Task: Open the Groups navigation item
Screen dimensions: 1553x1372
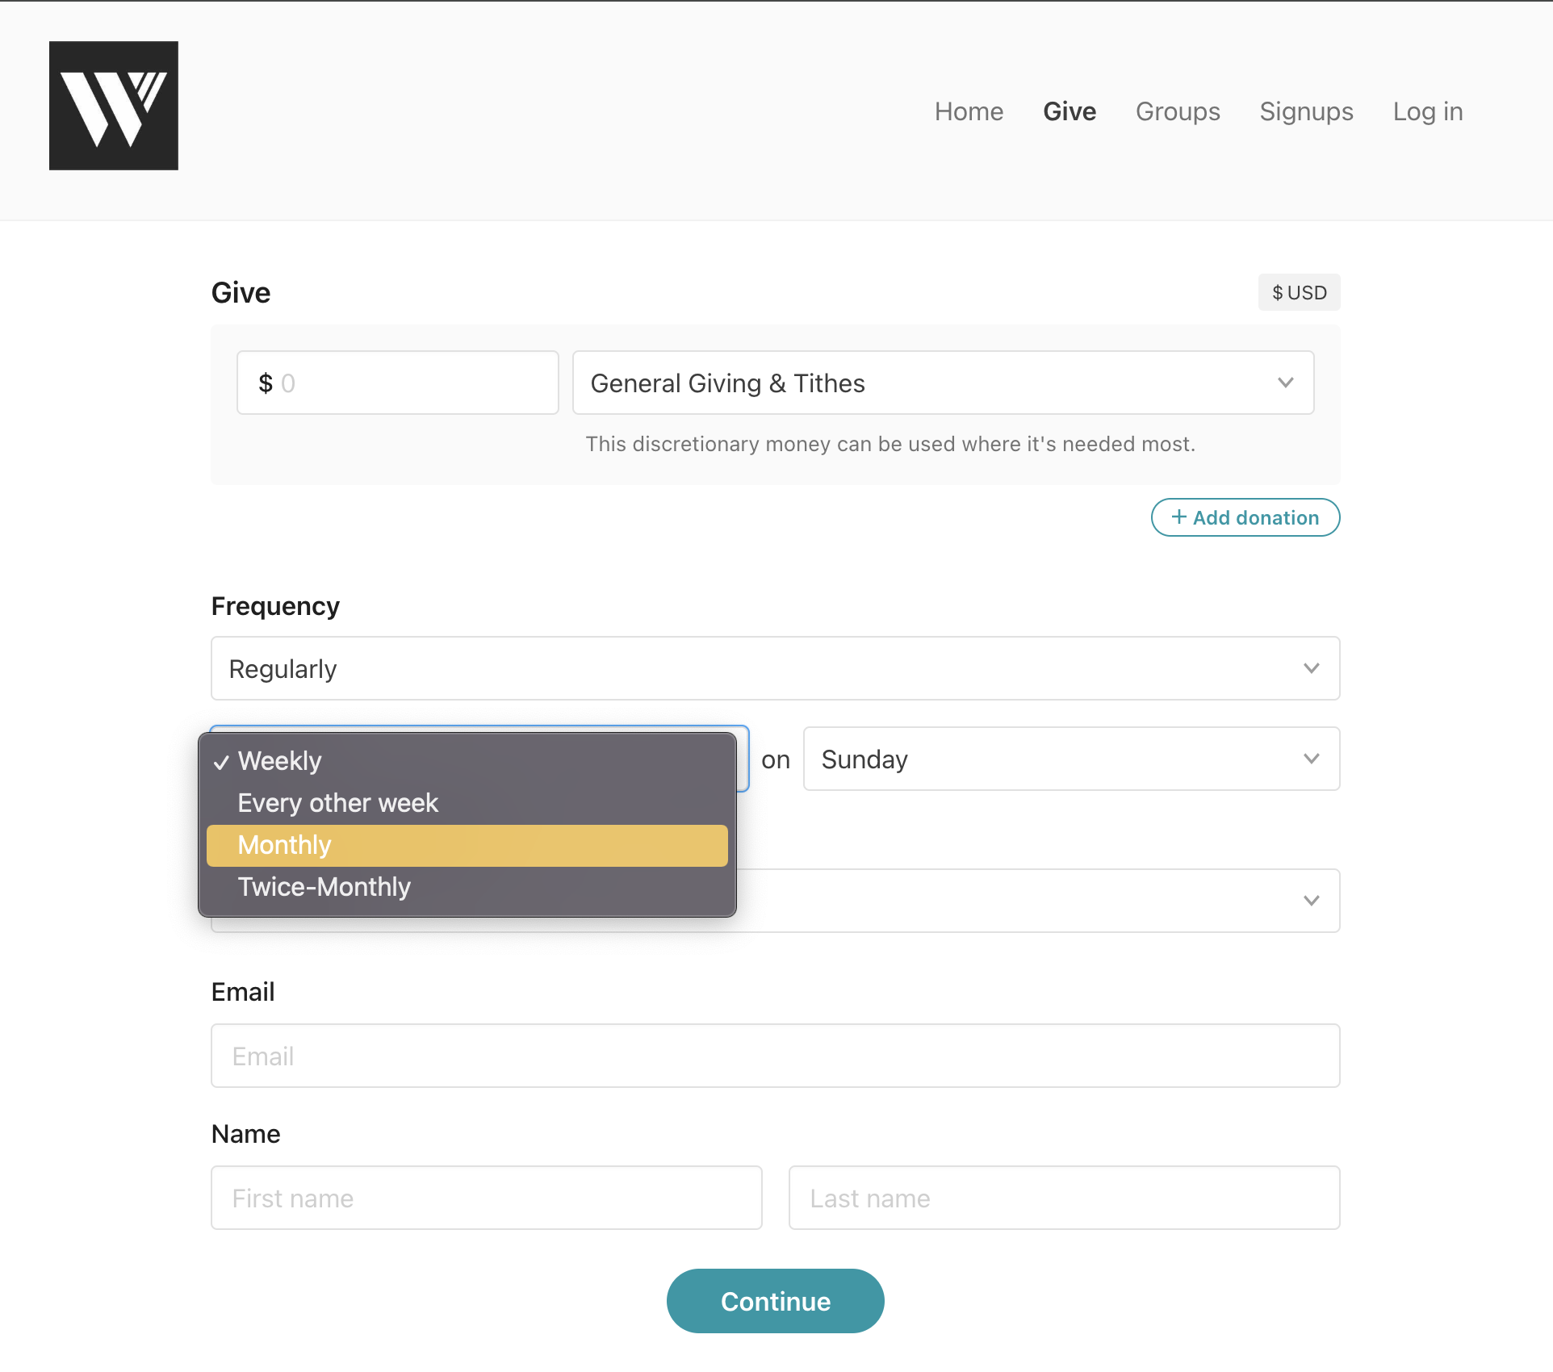Action: [x=1177, y=111]
